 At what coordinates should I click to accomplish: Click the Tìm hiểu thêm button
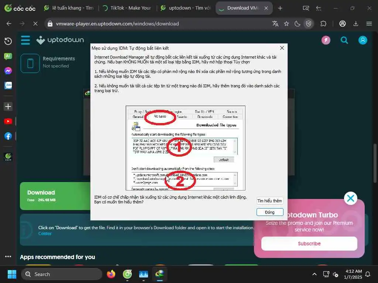269,201
